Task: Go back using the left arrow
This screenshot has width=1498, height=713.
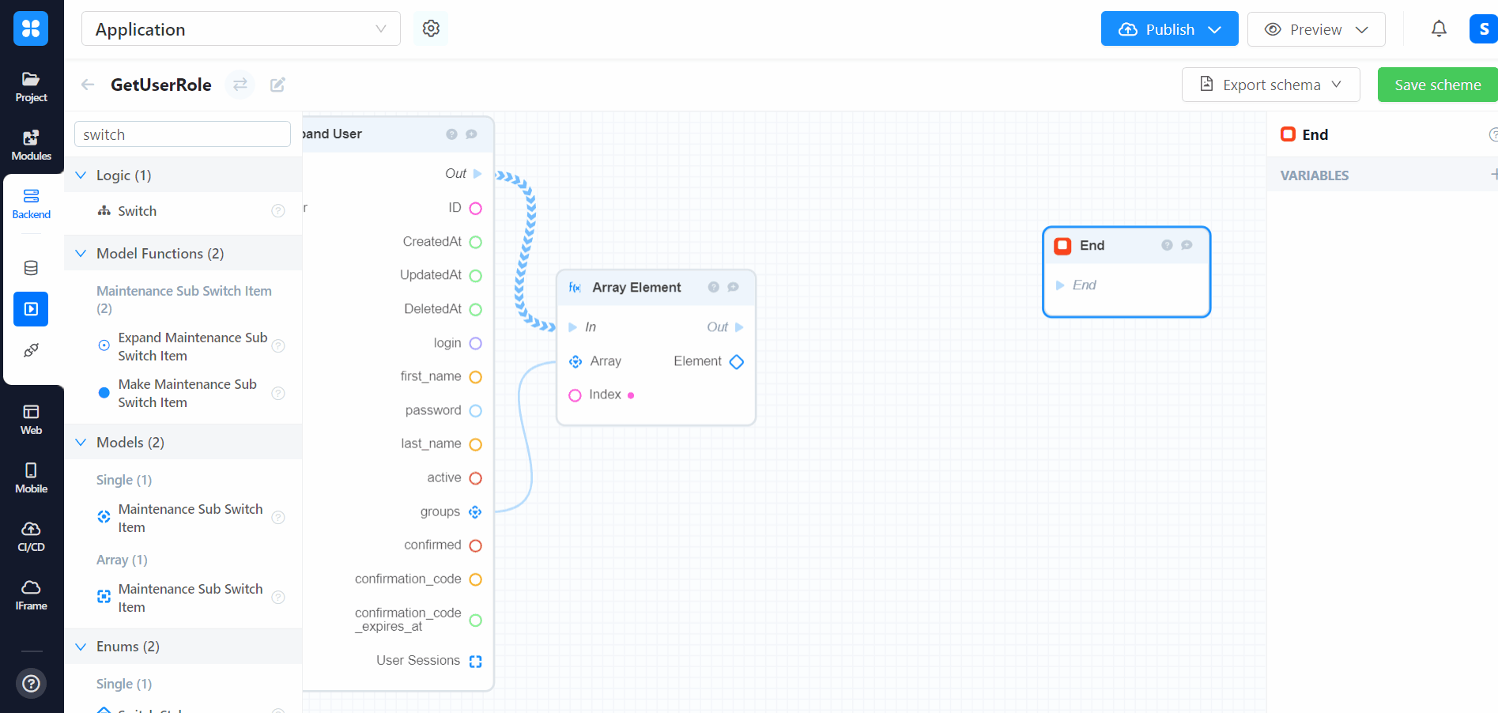Action: click(x=88, y=85)
